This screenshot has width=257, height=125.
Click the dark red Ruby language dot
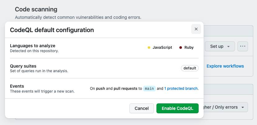181,48
